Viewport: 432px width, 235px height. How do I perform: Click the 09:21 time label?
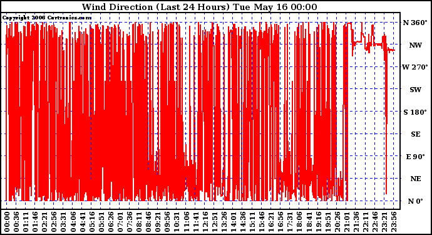[x=158, y=222]
